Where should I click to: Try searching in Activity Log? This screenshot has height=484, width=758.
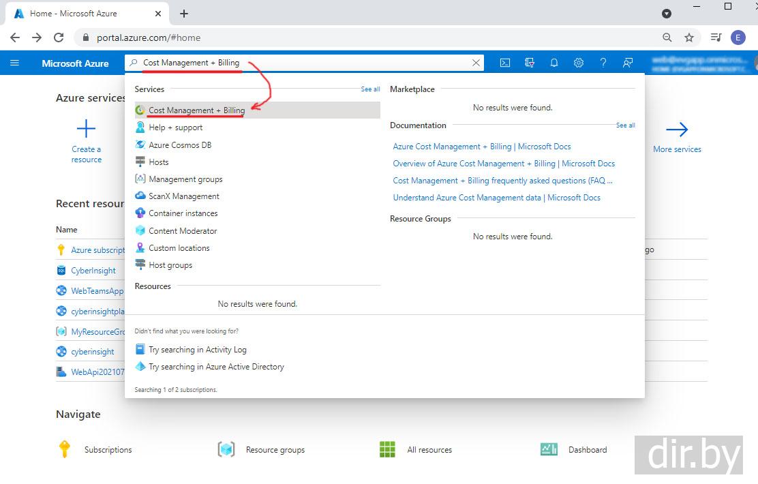(x=197, y=350)
